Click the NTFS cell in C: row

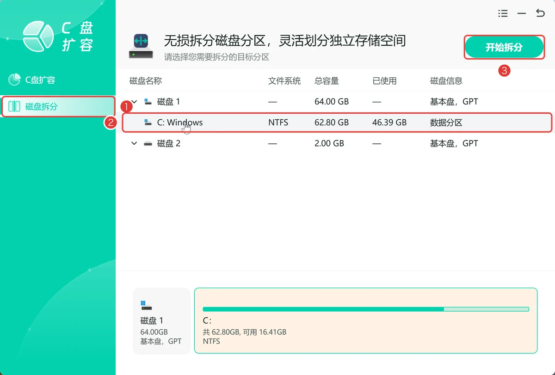(x=278, y=123)
